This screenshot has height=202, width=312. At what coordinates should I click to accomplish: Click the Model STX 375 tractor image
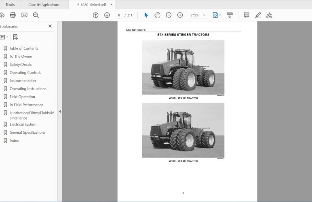click(x=183, y=67)
